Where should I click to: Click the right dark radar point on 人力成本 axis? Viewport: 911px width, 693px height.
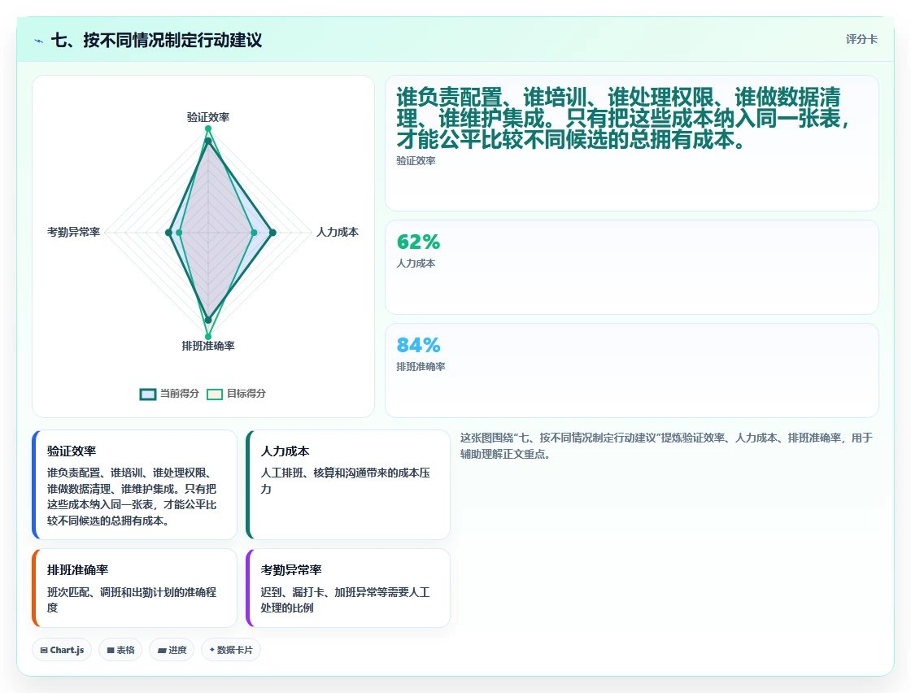[x=273, y=233]
